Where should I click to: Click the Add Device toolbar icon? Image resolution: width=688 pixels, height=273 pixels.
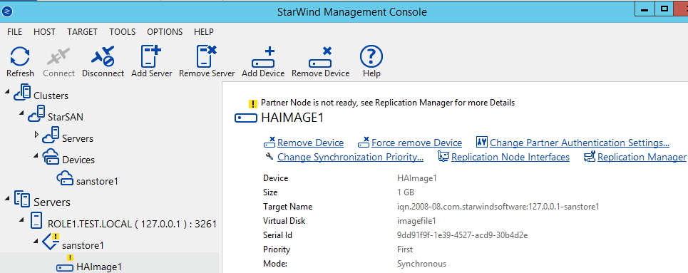coord(263,58)
